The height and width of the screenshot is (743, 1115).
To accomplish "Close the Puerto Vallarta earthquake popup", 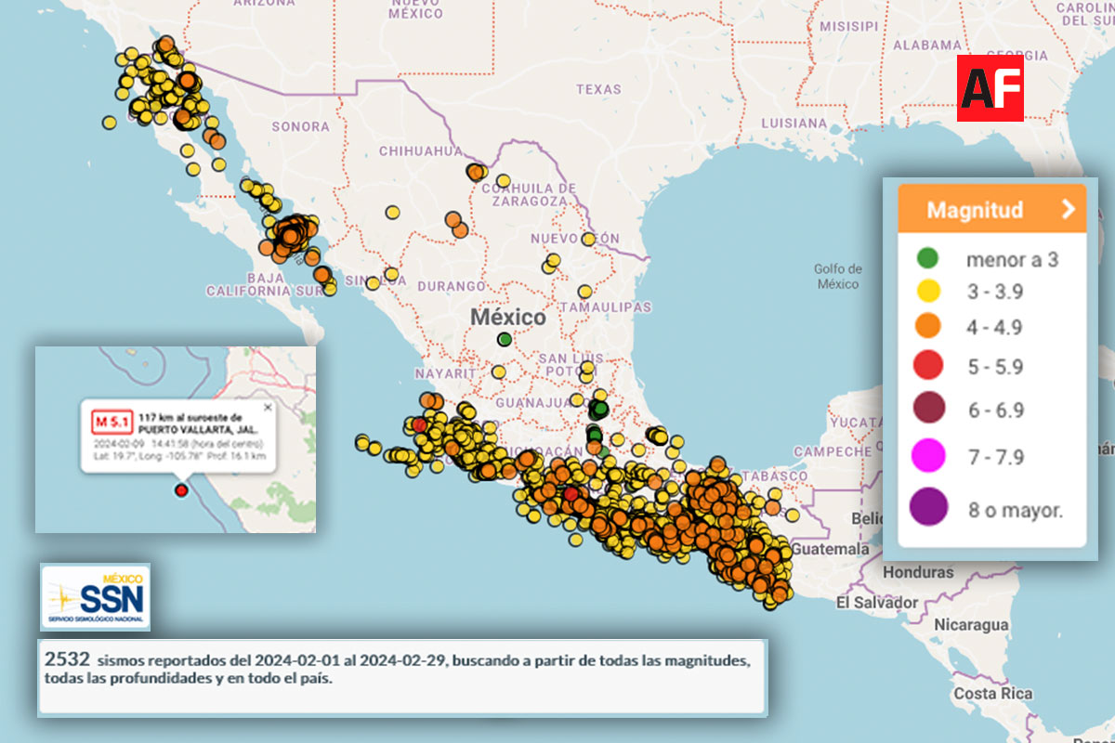I will [x=269, y=407].
